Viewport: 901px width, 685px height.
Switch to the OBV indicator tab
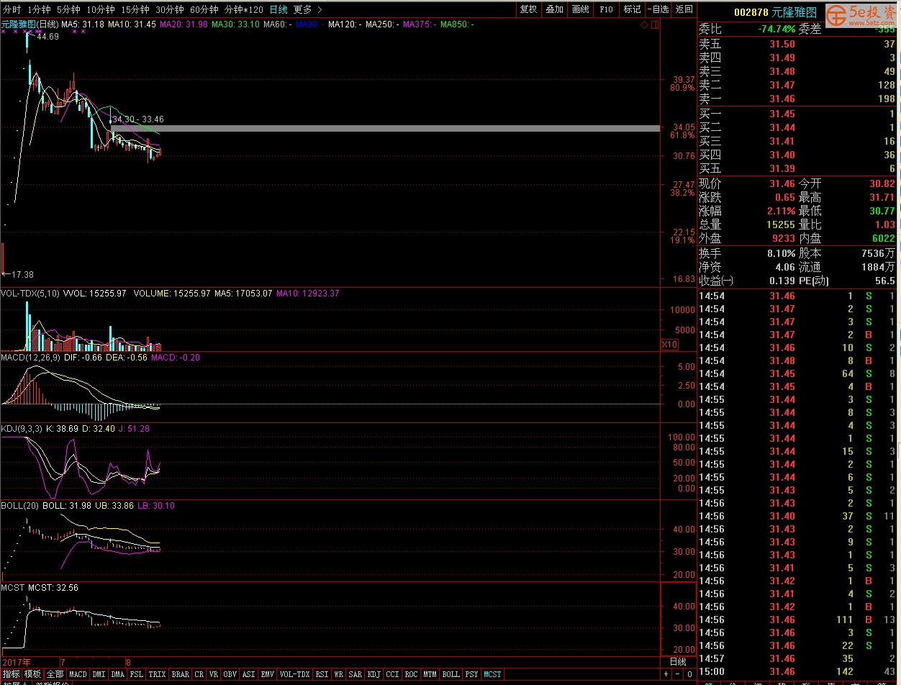pyautogui.click(x=230, y=674)
